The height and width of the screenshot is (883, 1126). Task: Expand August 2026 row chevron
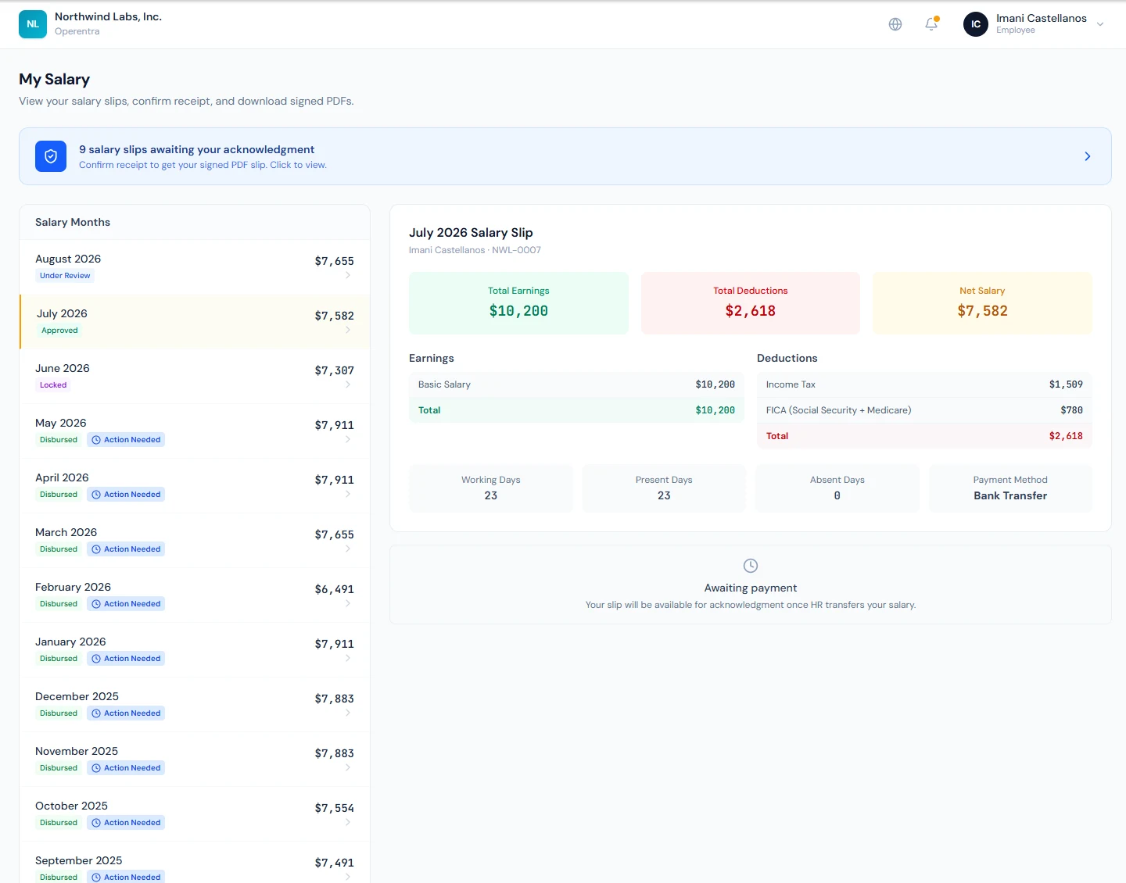click(x=348, y=275)
